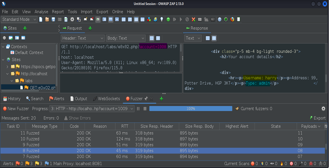
Task: Sort by the RTT column header
Action: (125, 126)
